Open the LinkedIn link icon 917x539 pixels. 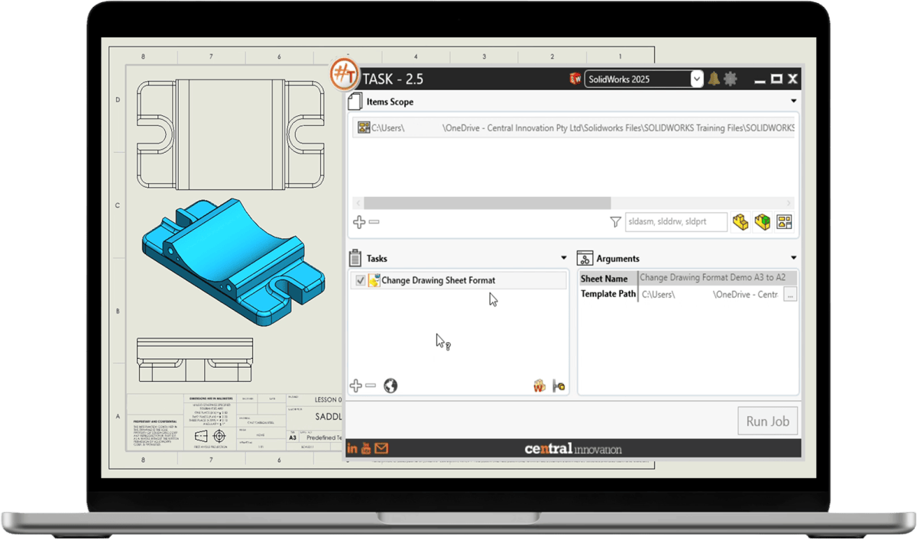352,448
